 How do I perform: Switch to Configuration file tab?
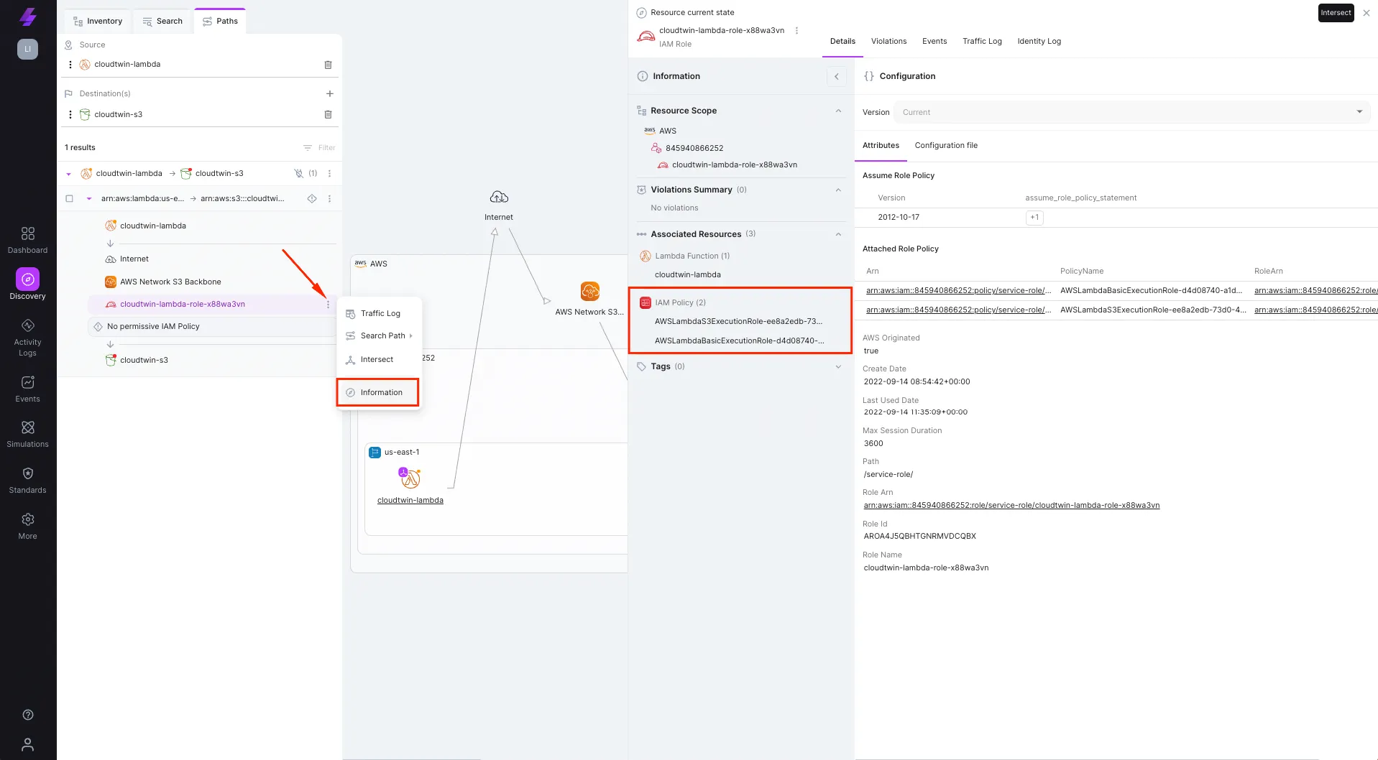coord(946,145)
